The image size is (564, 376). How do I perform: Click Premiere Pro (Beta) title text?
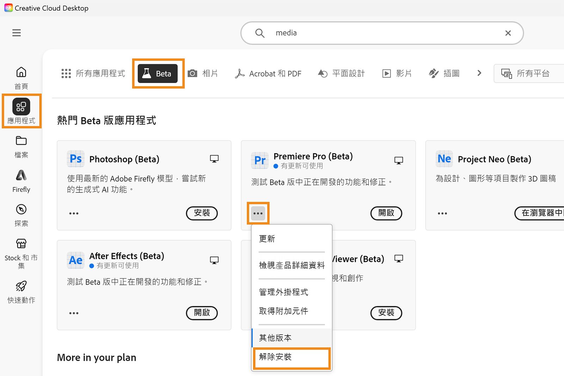pos(313,156)
